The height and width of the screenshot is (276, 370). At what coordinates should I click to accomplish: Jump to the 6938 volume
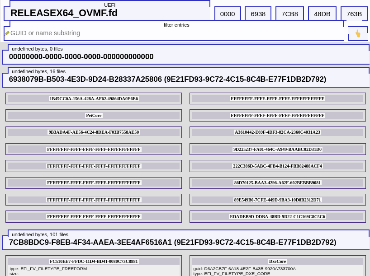(x=258, y=14)
